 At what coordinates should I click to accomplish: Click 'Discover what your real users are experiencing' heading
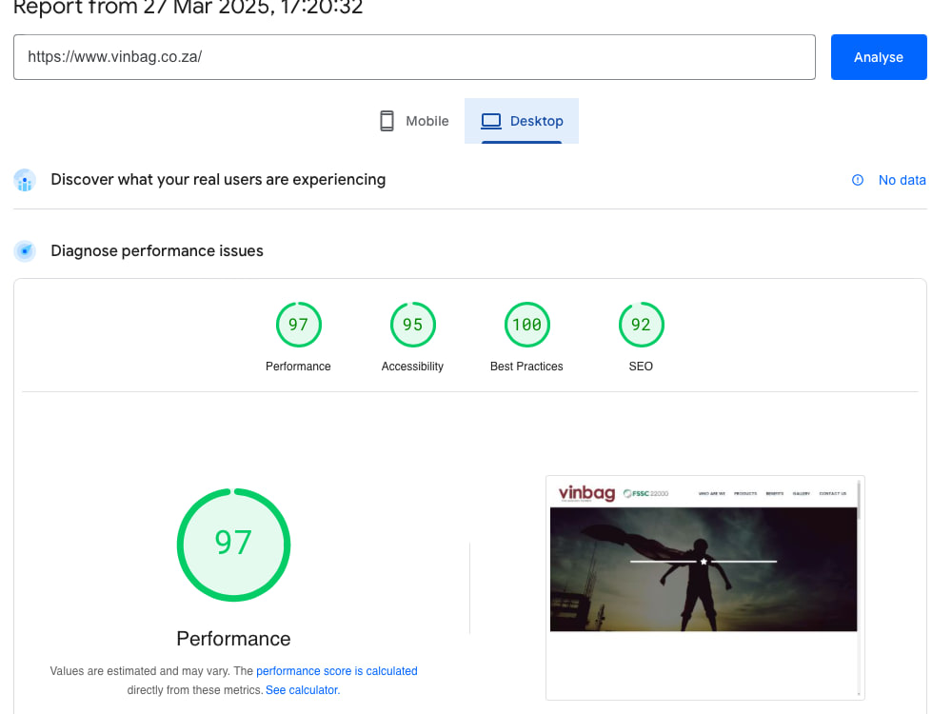pyautogui.click(x=218, y=180)
